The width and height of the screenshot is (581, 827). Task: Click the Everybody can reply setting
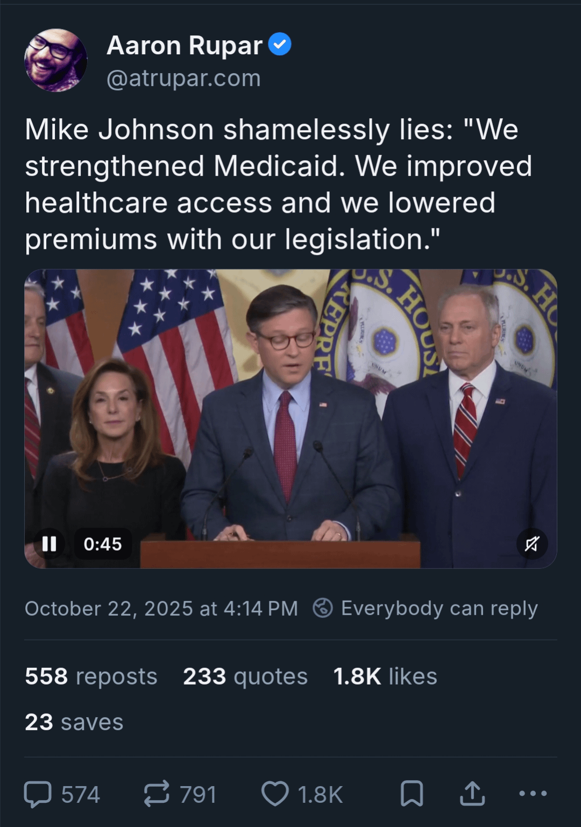(x=439, y=608)
